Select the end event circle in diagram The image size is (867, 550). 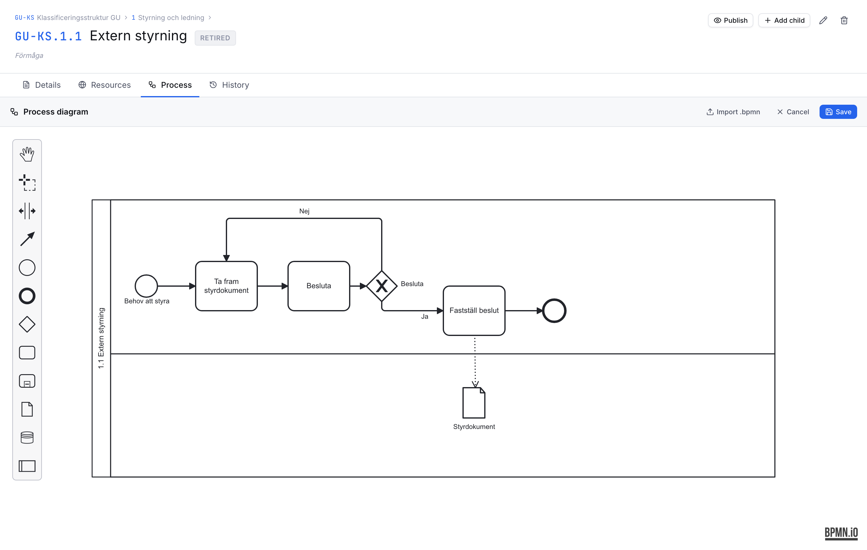[555, 311]
